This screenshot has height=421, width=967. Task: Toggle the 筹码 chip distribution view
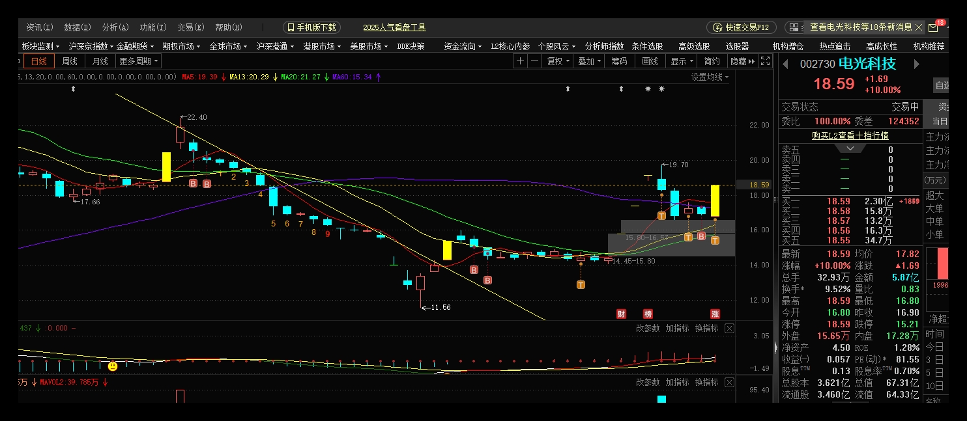coord(619,61)
